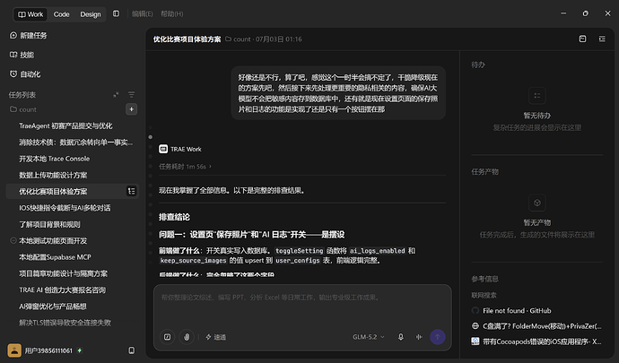The width and height of the screenshot is (619, 363).
Task: Toggle the right side panel list icon in chat header
Action: click(x=602, y=39)
